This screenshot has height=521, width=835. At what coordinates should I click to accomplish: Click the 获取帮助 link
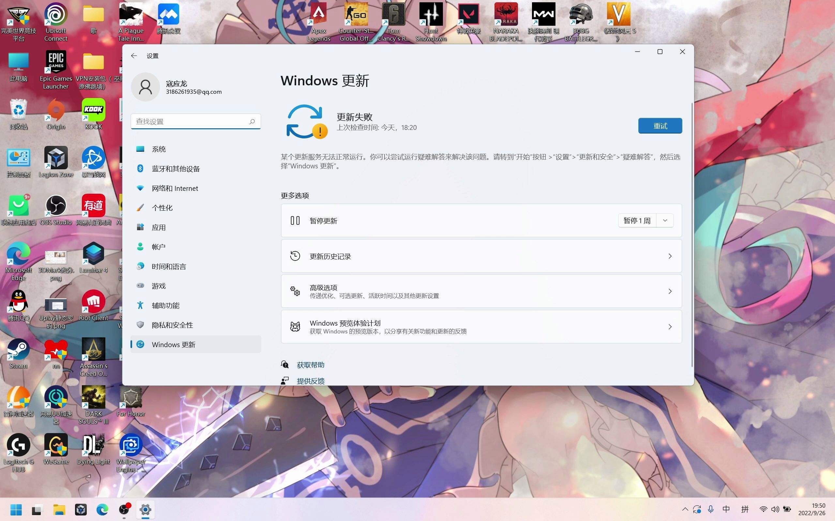tap(311, 365)
